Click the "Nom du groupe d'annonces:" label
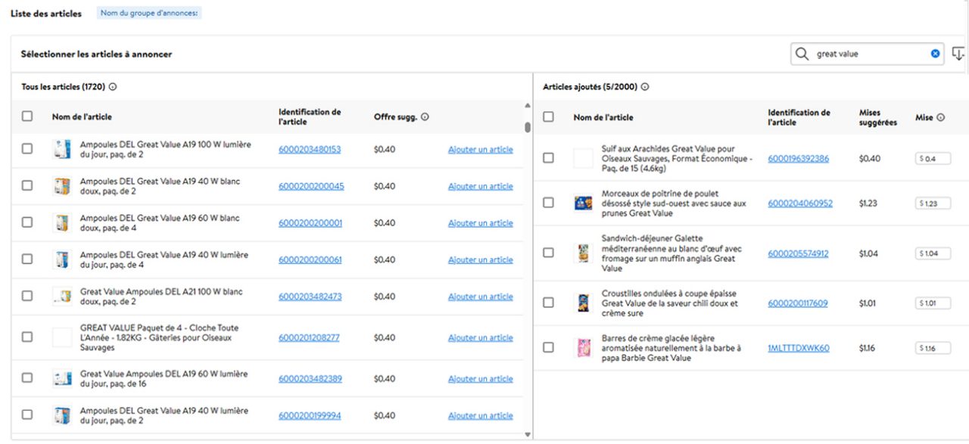This screenshot has width=969, height=444. click(150, 13)
